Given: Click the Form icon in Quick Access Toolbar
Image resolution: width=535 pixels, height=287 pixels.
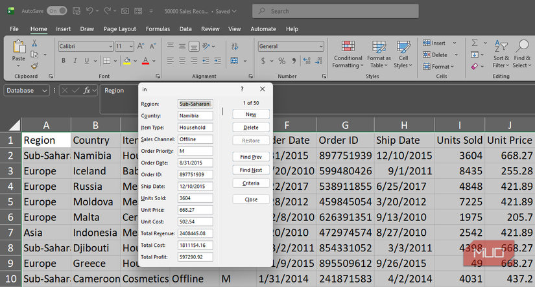Looking at the screenshot, I should pyautogui.click(x=138, y=11).
